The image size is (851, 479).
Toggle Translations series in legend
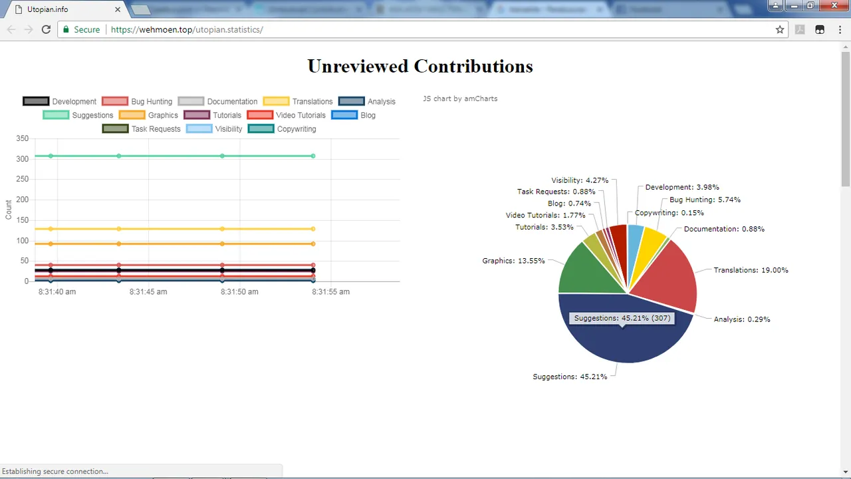pos(297,101)
